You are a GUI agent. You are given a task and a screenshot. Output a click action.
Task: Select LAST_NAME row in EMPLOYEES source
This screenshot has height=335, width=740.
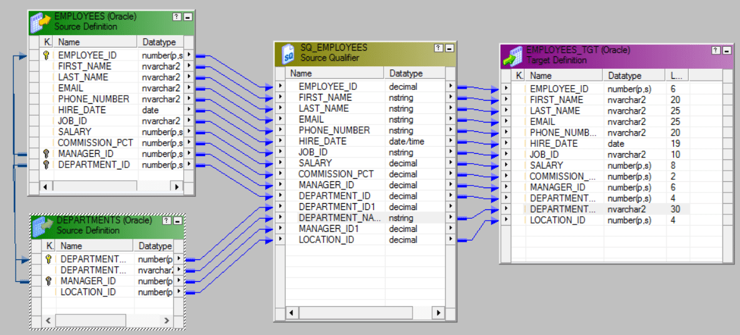coord(112,77)
